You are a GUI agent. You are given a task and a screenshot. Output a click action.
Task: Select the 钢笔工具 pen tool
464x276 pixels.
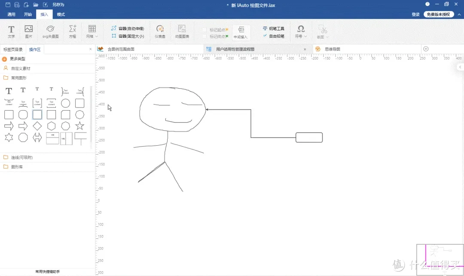(x=273, y=28)
